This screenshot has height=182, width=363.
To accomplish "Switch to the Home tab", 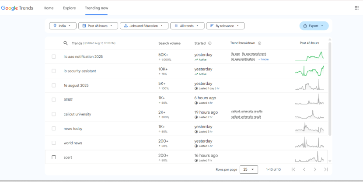I will pyautogui.click(x=49, y=8).
